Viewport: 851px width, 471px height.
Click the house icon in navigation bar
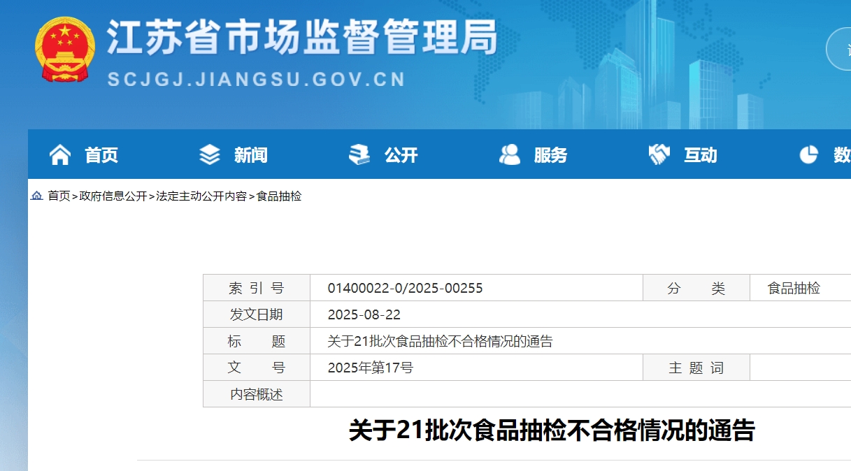60,154
